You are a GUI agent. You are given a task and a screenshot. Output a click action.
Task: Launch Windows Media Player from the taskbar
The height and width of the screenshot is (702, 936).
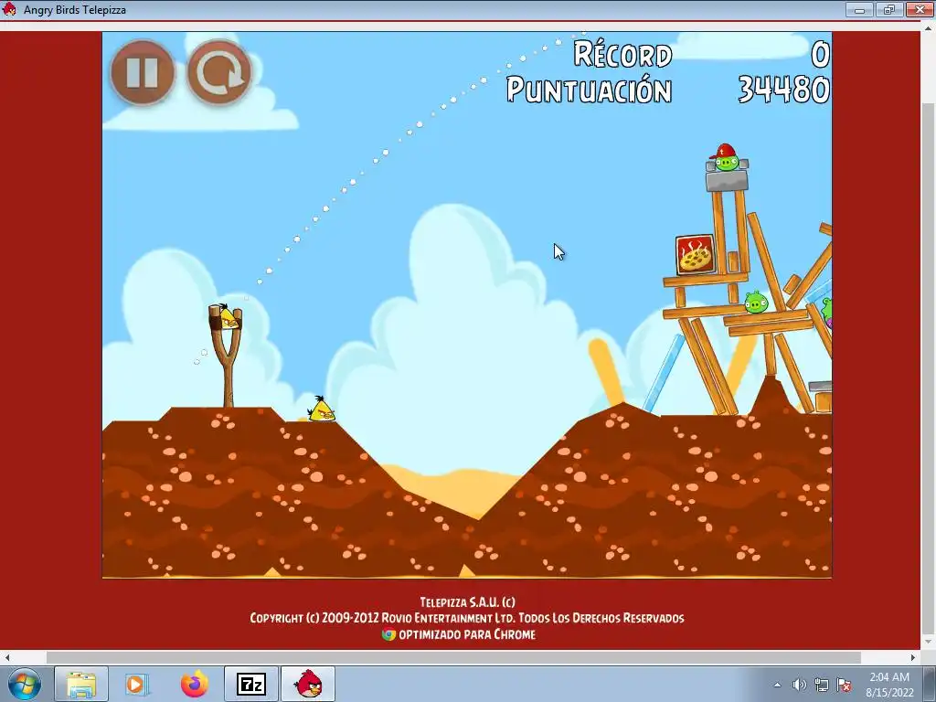[x=137, y=684]
